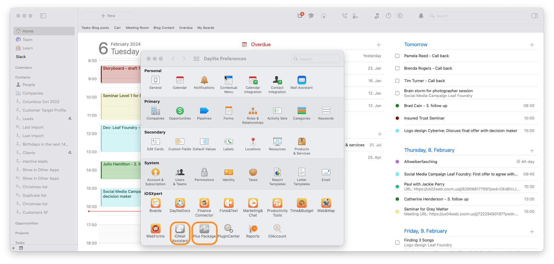Open Resources preferences
Screen dimensions: 554x264
pos(277,141)
